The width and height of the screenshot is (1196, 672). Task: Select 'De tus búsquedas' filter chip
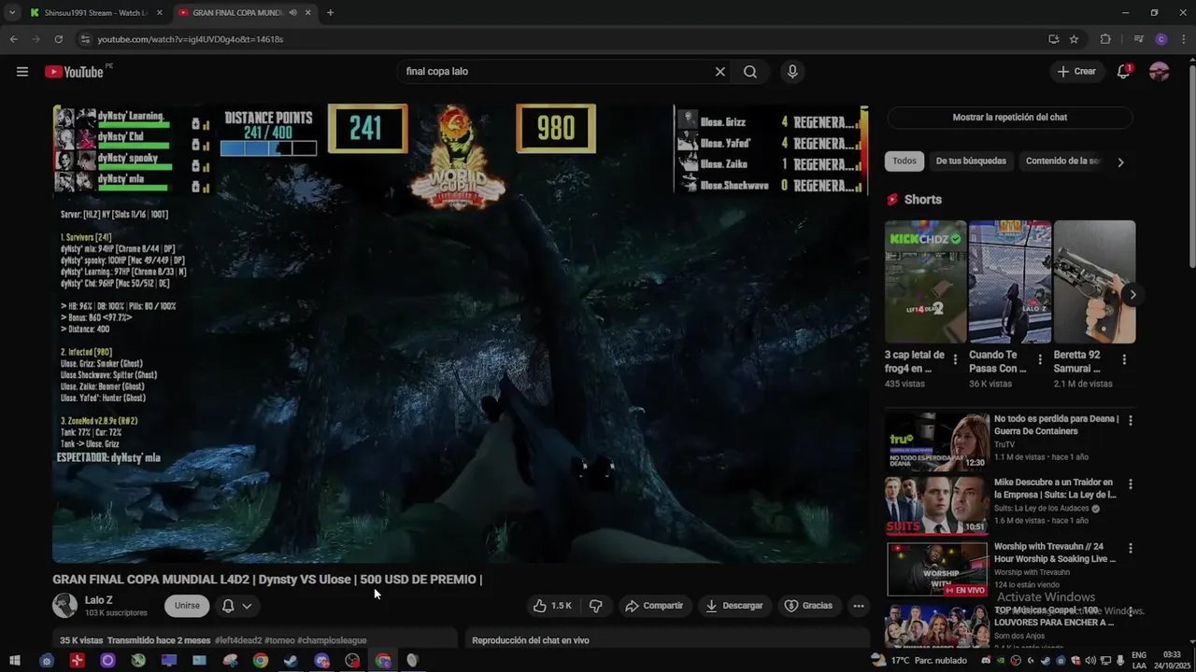971,161
